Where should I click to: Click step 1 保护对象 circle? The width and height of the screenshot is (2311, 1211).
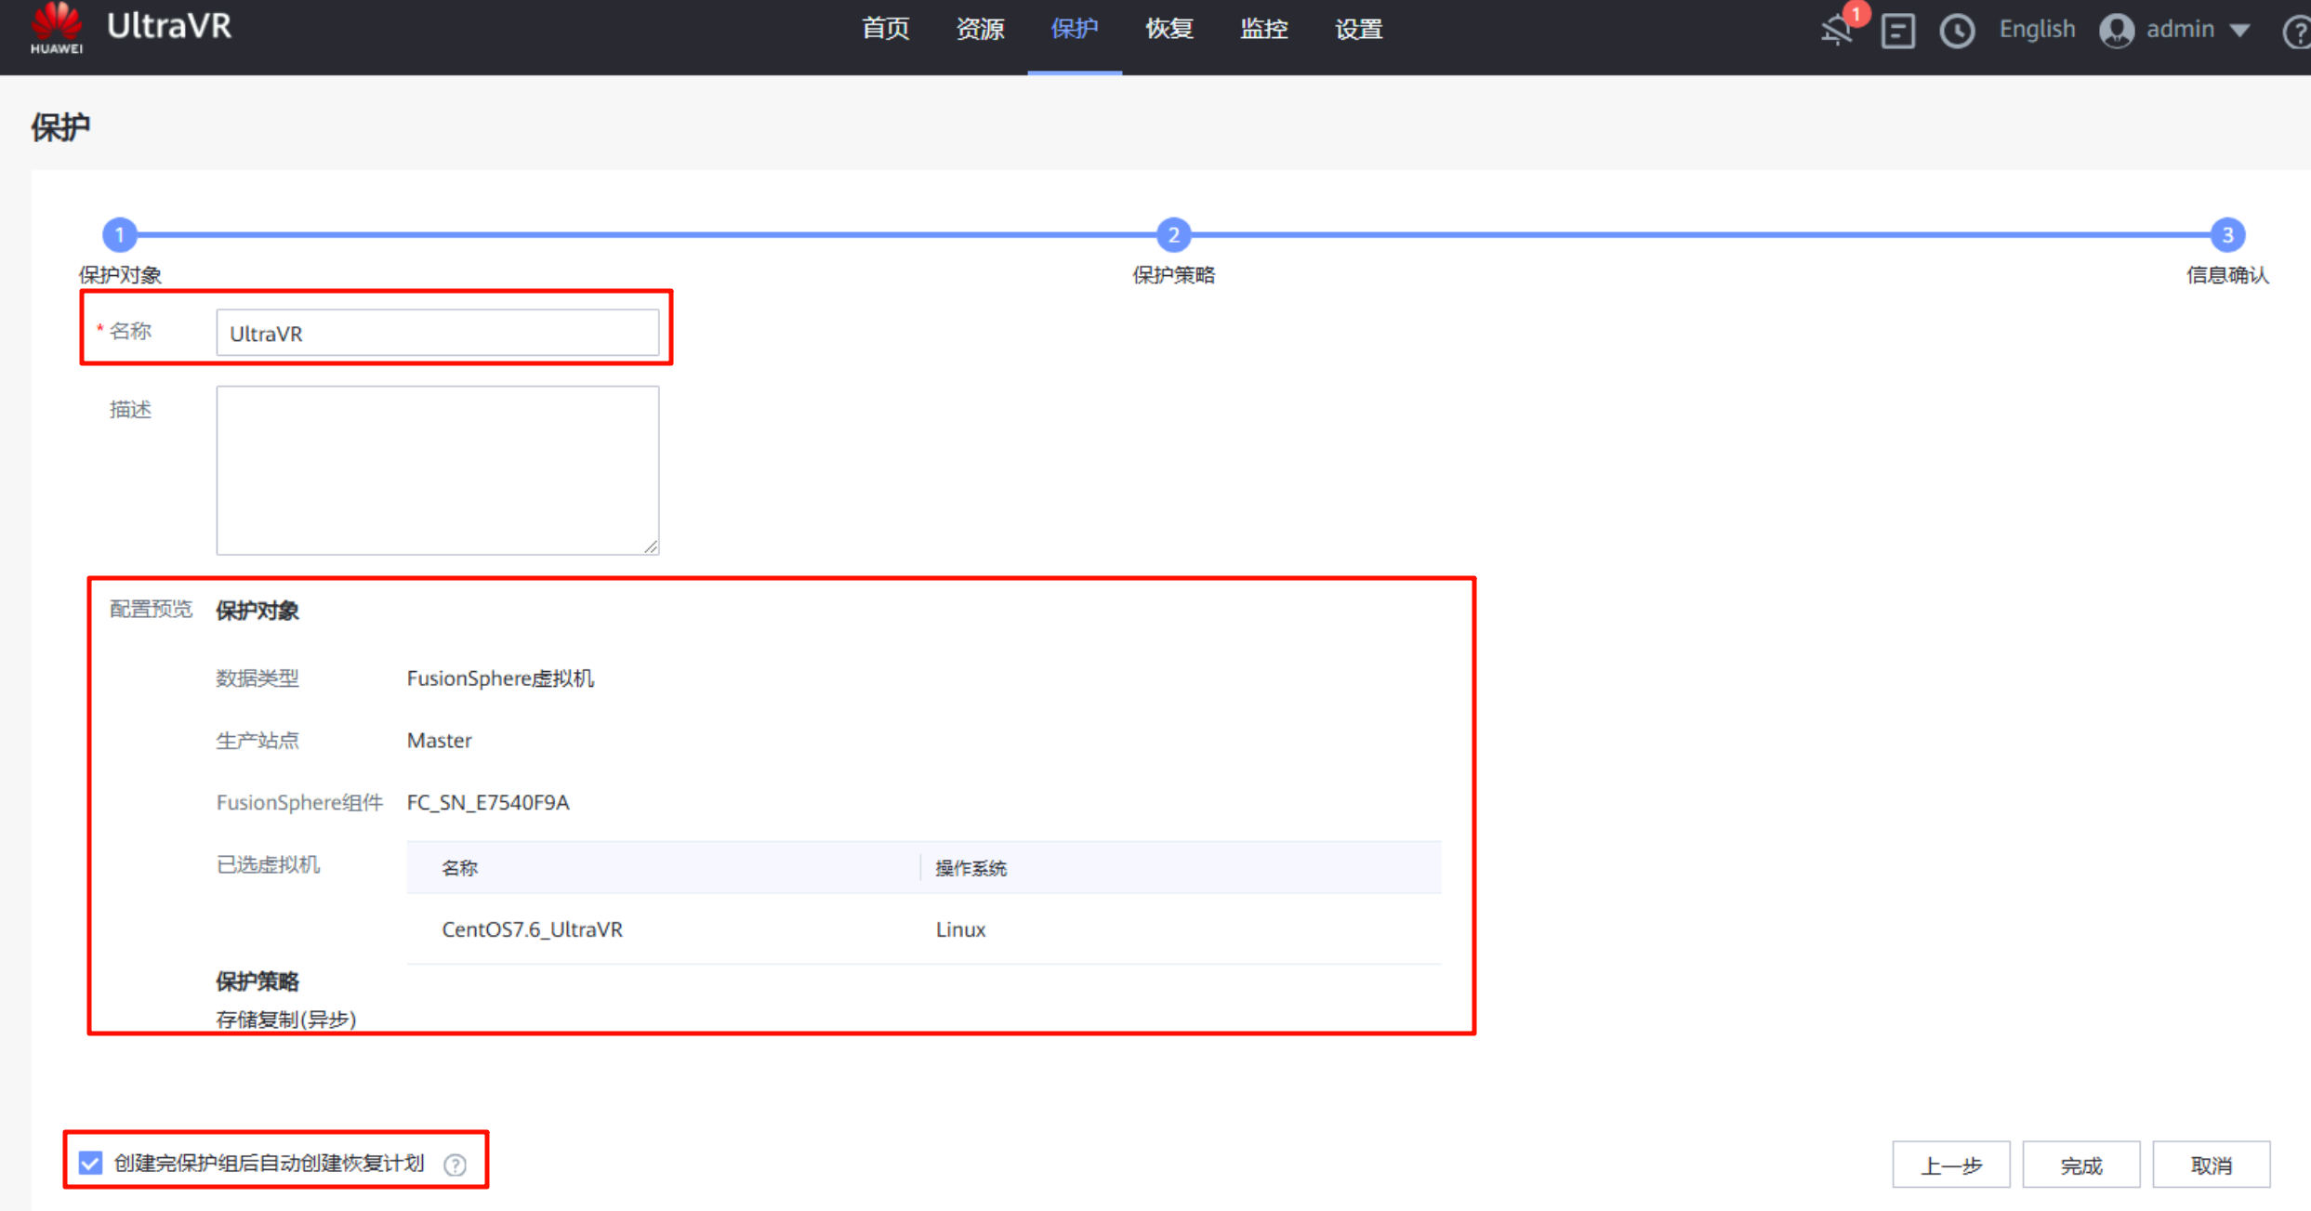119,235
